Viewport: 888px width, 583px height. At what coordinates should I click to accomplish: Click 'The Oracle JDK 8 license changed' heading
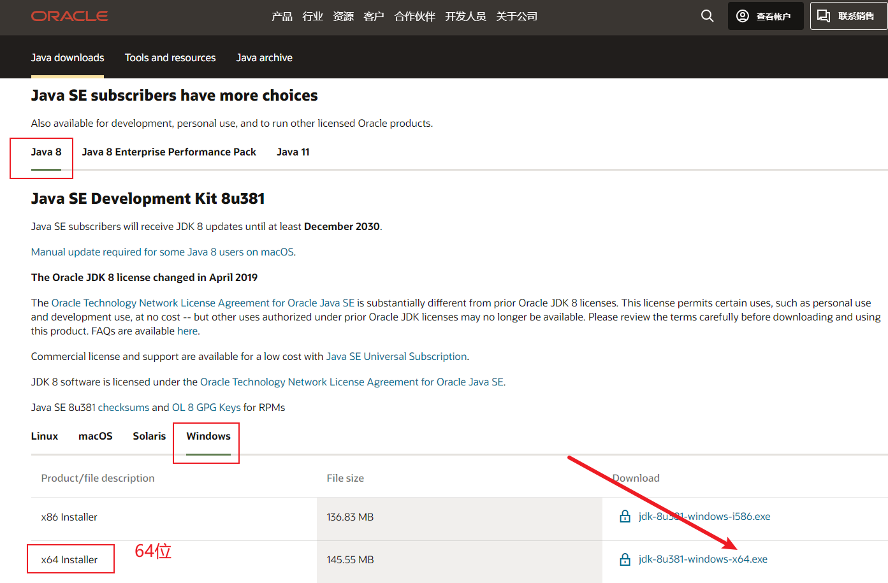144,277
